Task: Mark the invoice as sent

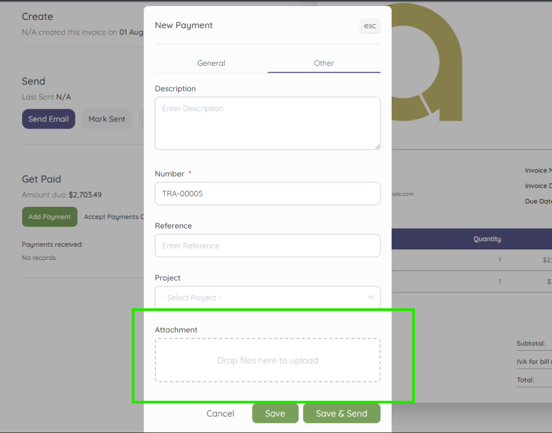Action: (x=107, y=119)
